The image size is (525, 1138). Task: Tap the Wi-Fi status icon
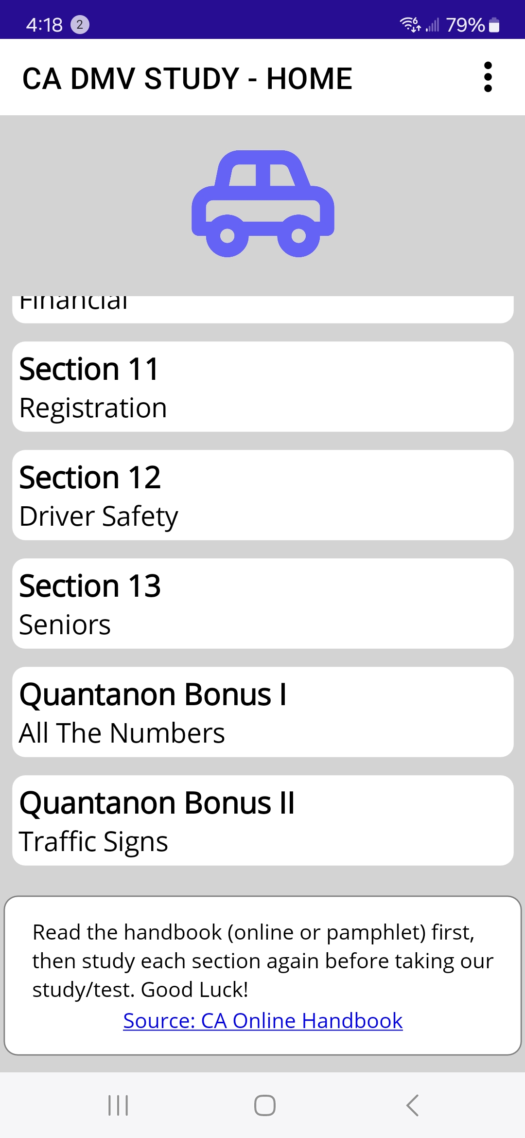[x=409, y=24]
